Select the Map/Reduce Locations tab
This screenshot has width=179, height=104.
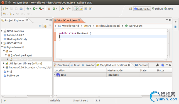[x=113, y=65]
